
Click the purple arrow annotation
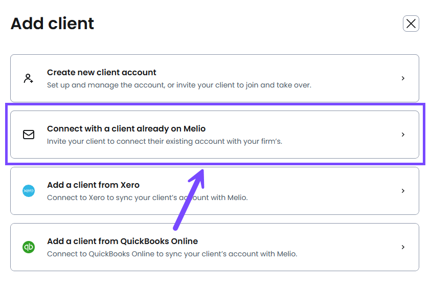[188, 200]
